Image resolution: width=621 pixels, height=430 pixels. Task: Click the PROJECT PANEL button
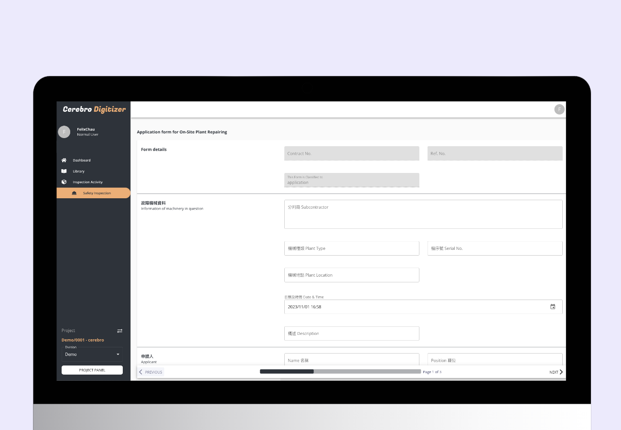coord(92,370)
